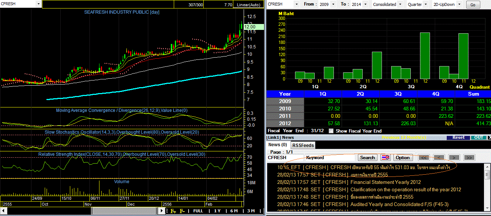491x216 pixels.
Task: Click the Go button
Action: [x=473, y=5]
